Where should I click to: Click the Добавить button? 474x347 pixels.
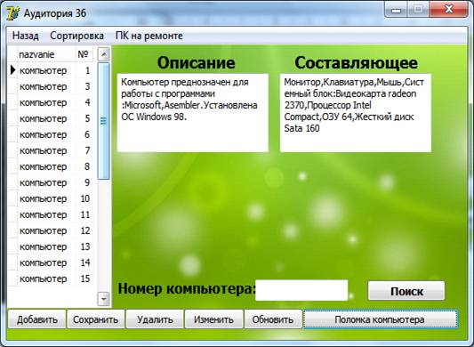point(36,319)
